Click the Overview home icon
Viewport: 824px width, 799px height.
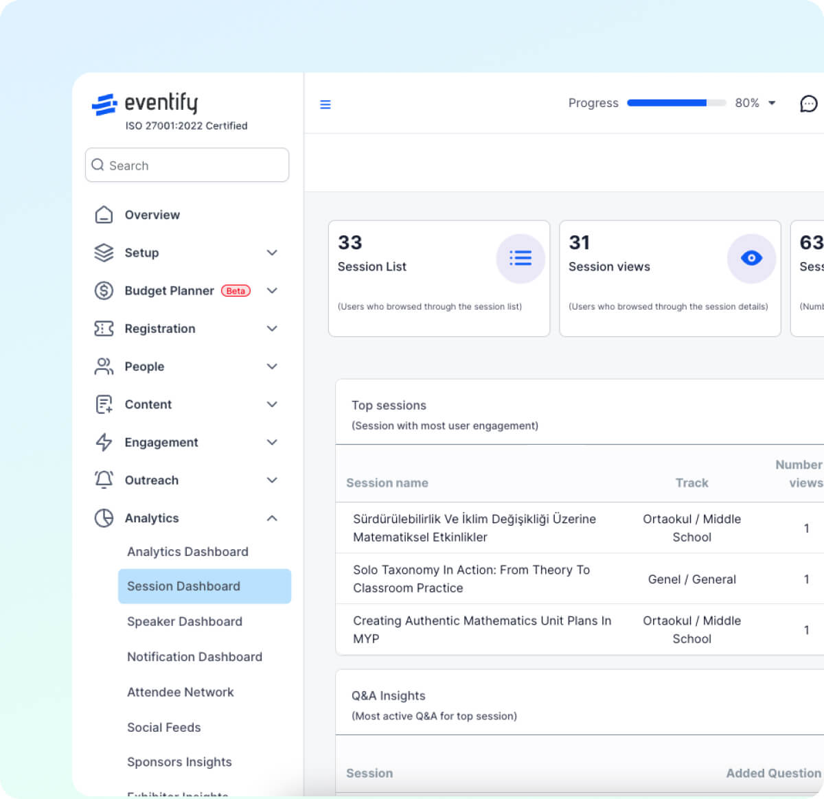(x=104, y=215)
